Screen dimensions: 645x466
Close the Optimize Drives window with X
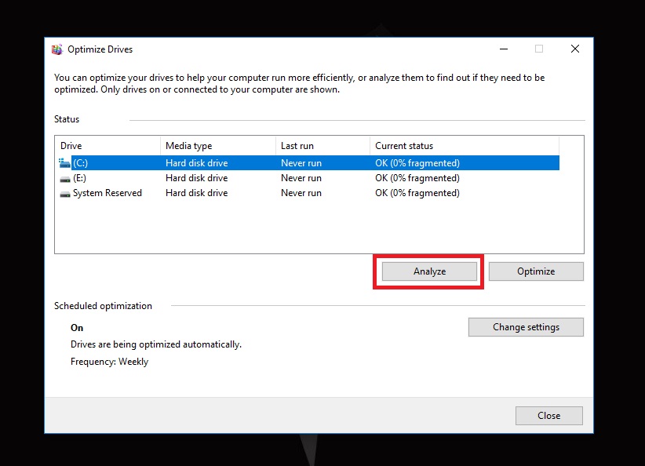[575, 49]
